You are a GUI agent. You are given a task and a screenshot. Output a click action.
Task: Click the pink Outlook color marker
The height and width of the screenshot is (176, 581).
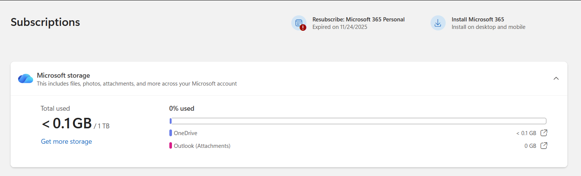(170, 146)
